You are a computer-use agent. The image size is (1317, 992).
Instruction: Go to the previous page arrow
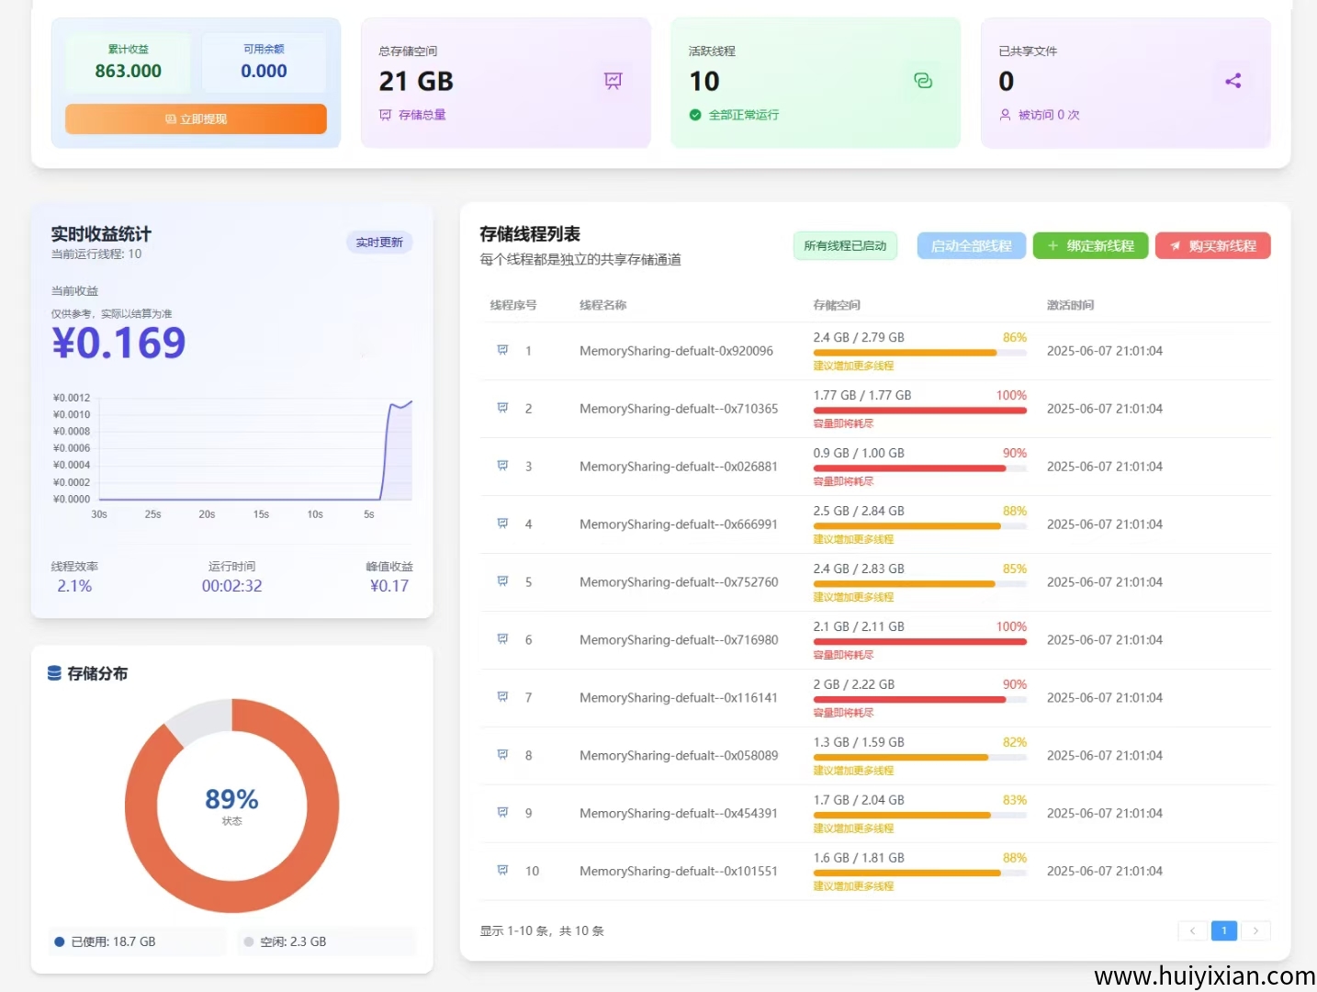pyautogui.click(x=1192, y=930)
